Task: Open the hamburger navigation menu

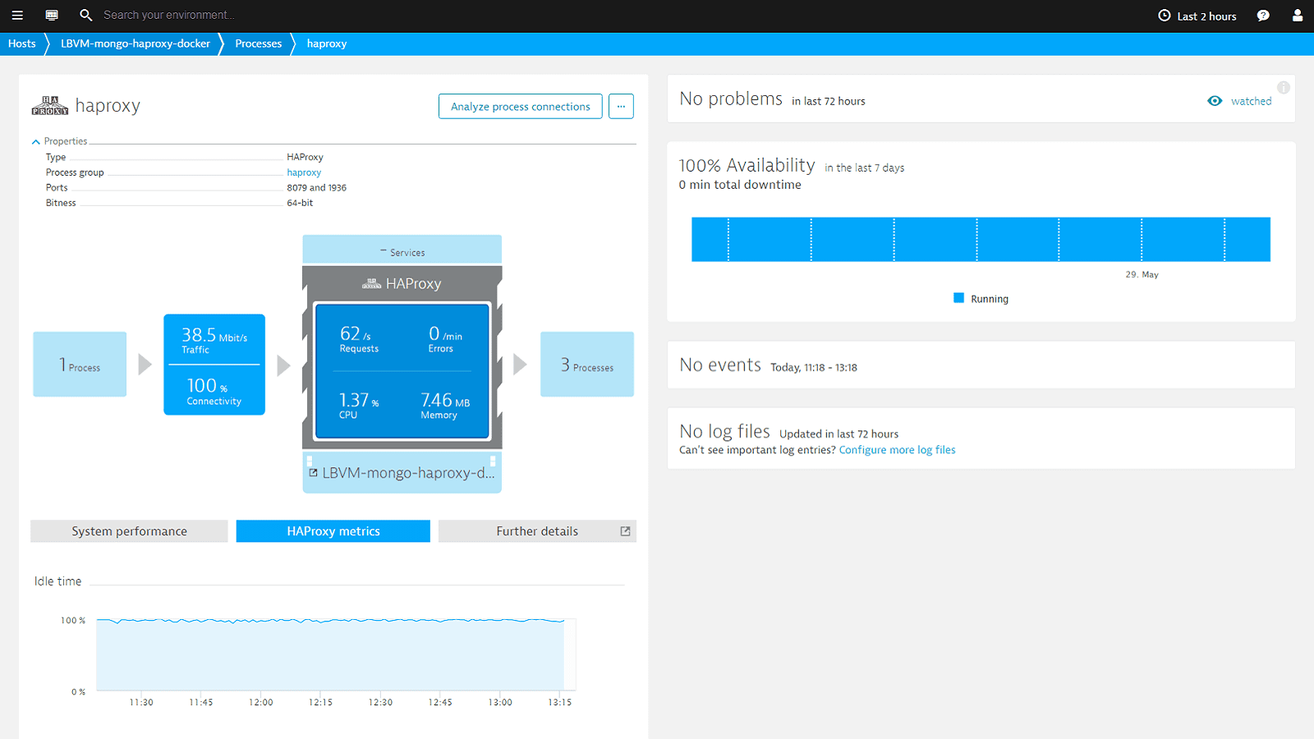Action: [17, 16]
